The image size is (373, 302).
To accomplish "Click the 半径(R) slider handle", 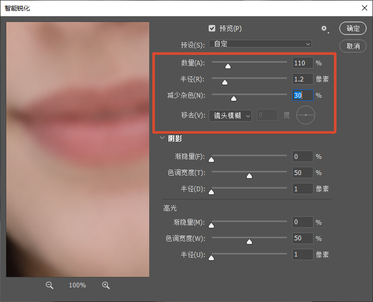I will click(x=225, y=83).
